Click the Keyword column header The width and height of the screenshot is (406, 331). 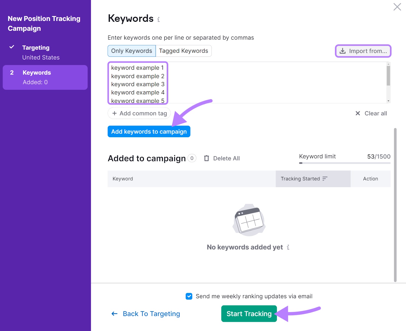click(192, 179)
